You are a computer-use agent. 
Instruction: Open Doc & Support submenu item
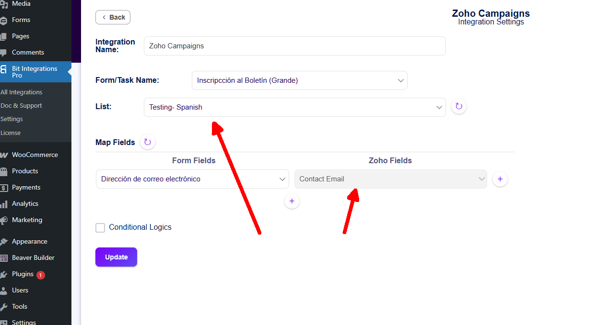tap(22, 105)
